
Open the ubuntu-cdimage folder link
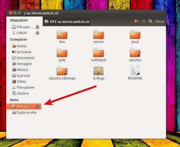click(62, 73)
